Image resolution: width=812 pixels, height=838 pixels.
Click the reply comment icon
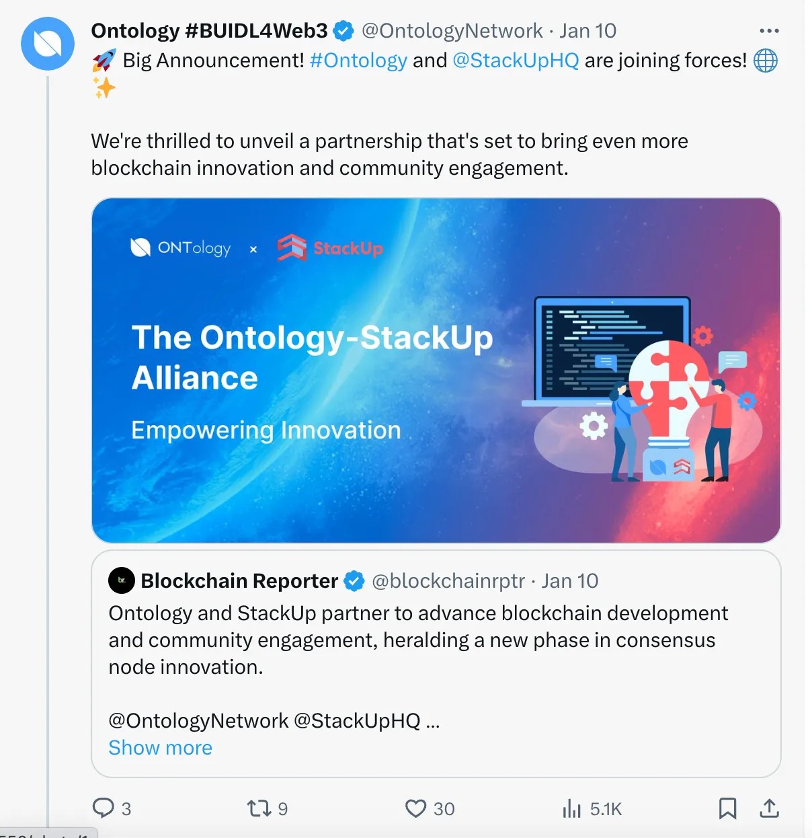(104, 808)
